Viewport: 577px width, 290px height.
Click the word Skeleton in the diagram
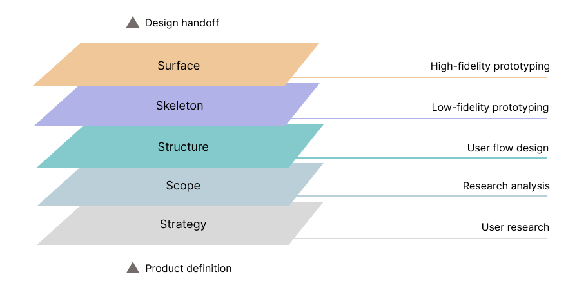[179, 106]
